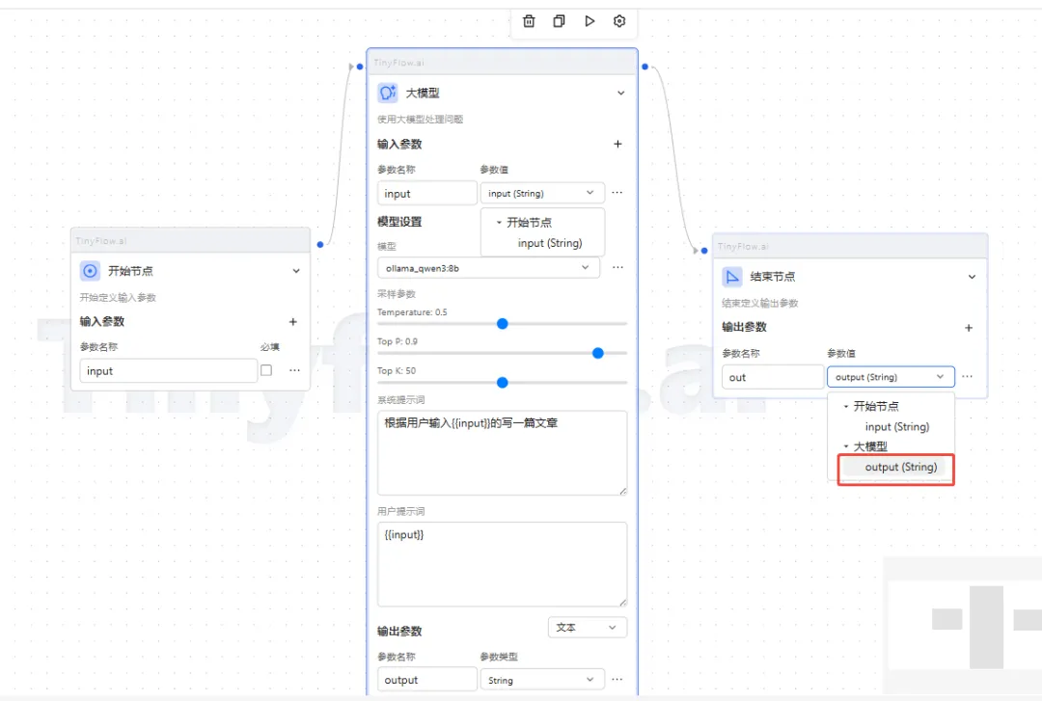Run the node with play icon
The width and height of the screenshot is (1042, 701).
tap(590, 21)
